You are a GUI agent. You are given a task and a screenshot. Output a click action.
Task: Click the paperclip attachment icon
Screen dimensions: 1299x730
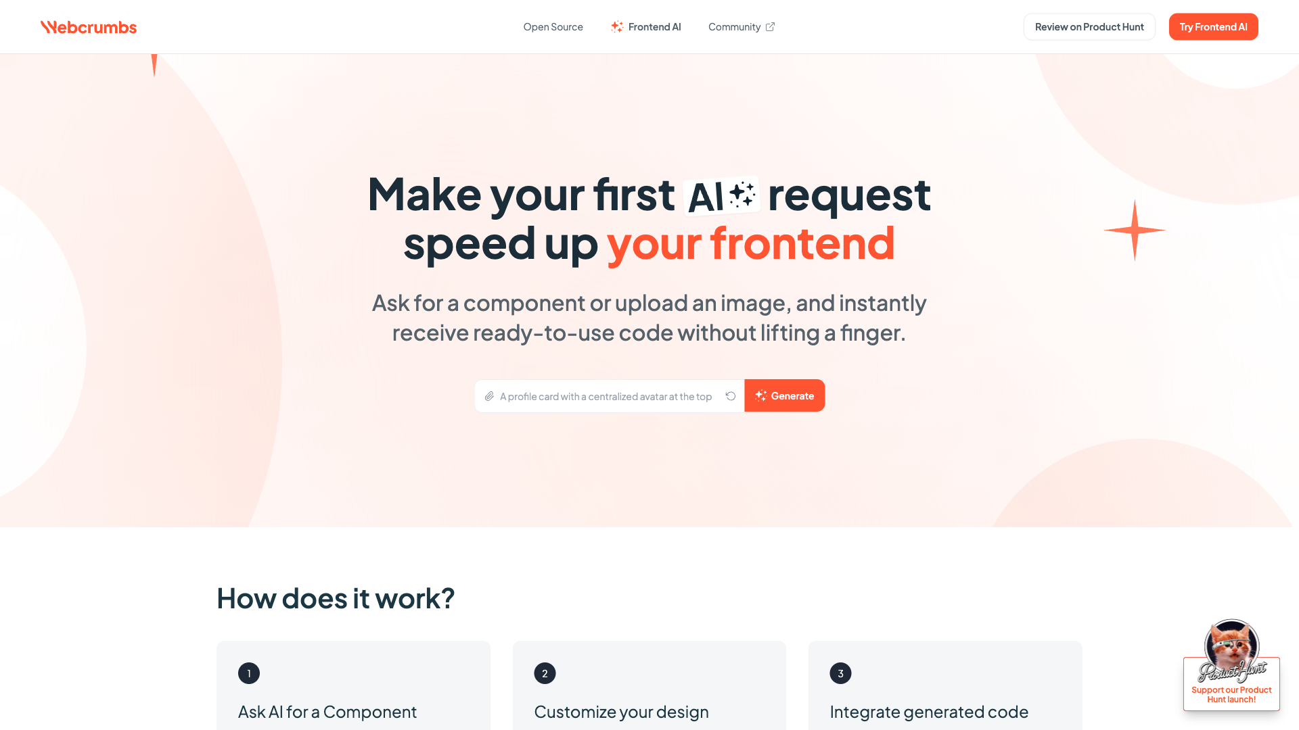pyautogui.click(x=489, y=395)
